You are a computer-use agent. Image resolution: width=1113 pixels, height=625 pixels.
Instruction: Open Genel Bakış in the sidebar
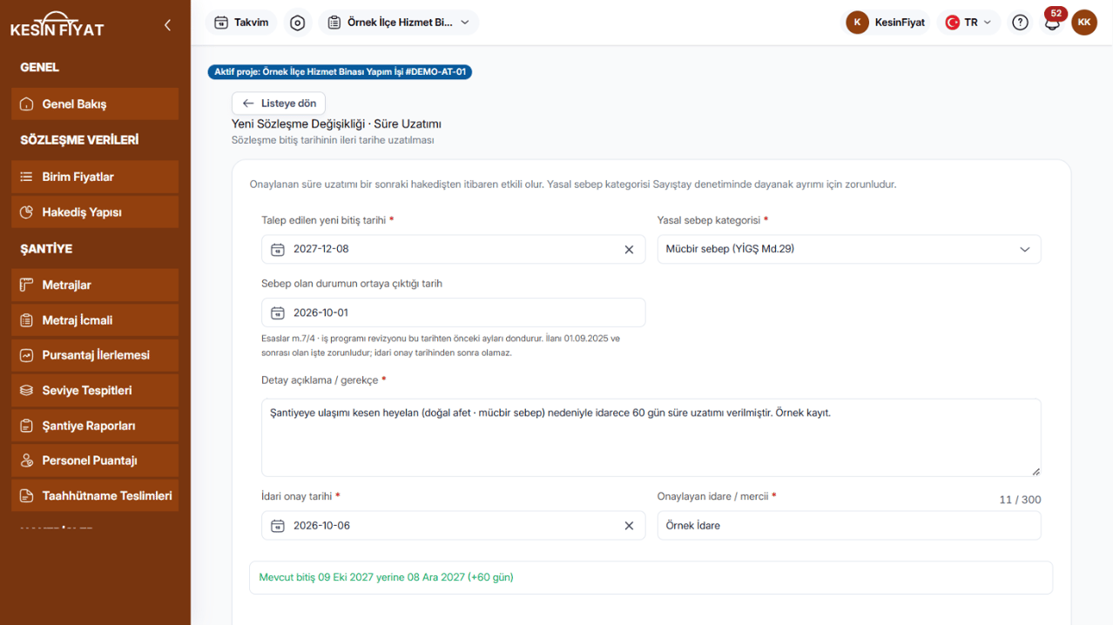click(95, 104)
